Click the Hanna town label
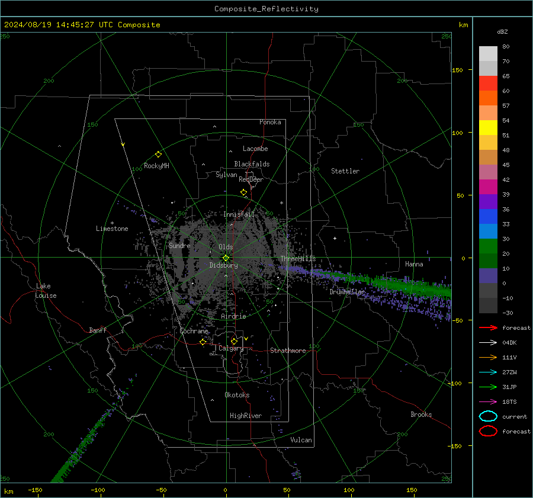The height and width of the screenshot is (498, 533). [414, 264]
